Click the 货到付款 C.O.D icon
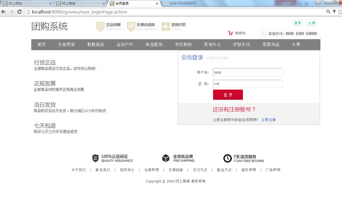 165,26
